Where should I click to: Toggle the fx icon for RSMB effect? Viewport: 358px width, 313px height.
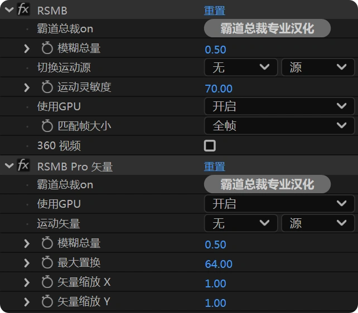click(x=23, y=9)
